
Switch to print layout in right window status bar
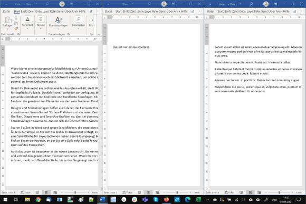pos(250,192)
